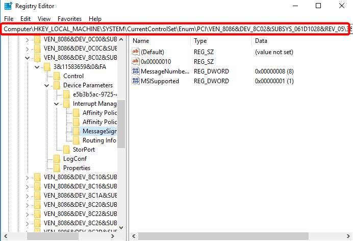Click the Data column header

point(261,40)
